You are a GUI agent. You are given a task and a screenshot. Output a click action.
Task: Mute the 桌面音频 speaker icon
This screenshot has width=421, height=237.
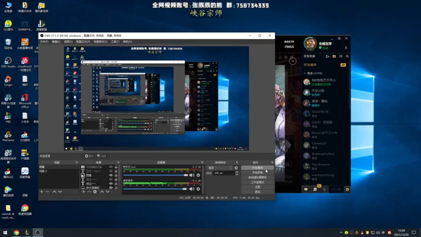(x=192, y=189)
